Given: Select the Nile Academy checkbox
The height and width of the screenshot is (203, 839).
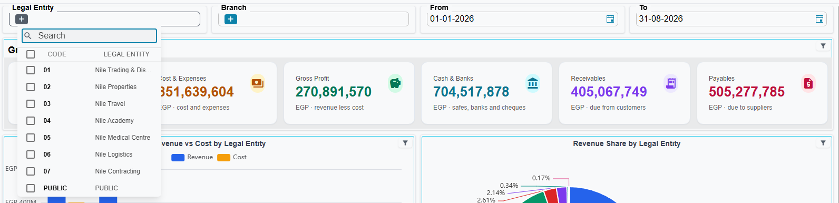Looking at the screenshot, I should coord(31,121).
